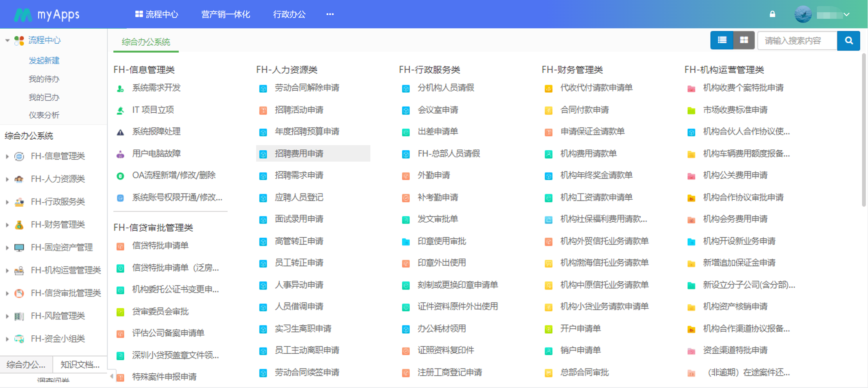The height and width of the screenshot is (388, 868).
Task: Click the 发起新建 link
Action: [44, 60]
